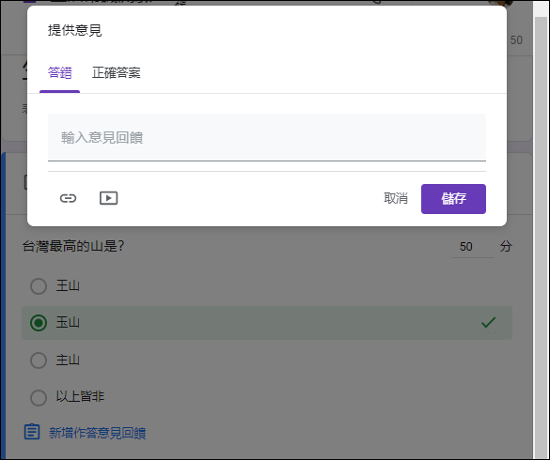Select the 以上皆非 radio option
Viewport: 550px width, 460px height.
point(39,397)
